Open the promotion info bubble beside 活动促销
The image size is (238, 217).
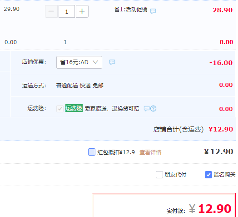coord(153,11)
